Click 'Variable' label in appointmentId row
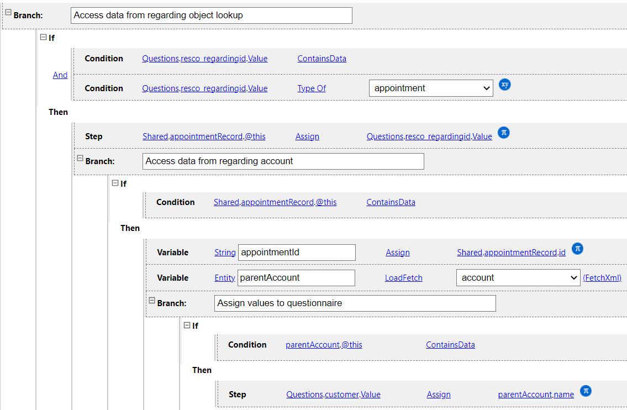 173,253
